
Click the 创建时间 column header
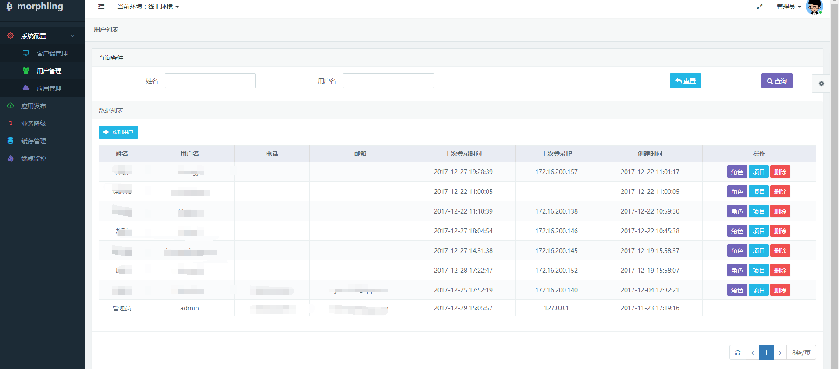(x=650, y=154)
